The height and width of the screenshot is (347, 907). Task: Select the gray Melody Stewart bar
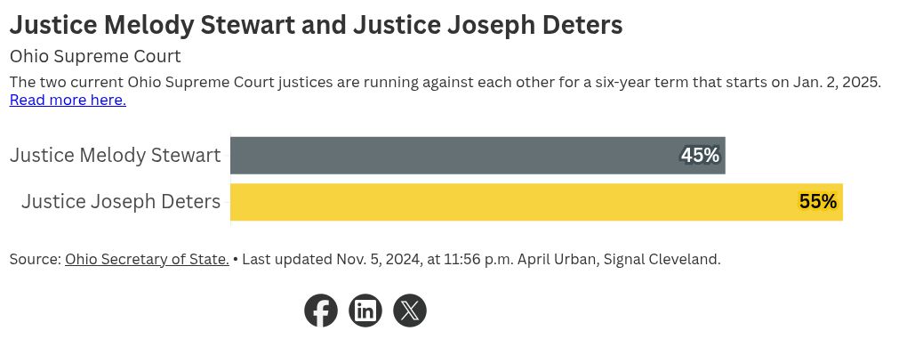pos(478,156)
